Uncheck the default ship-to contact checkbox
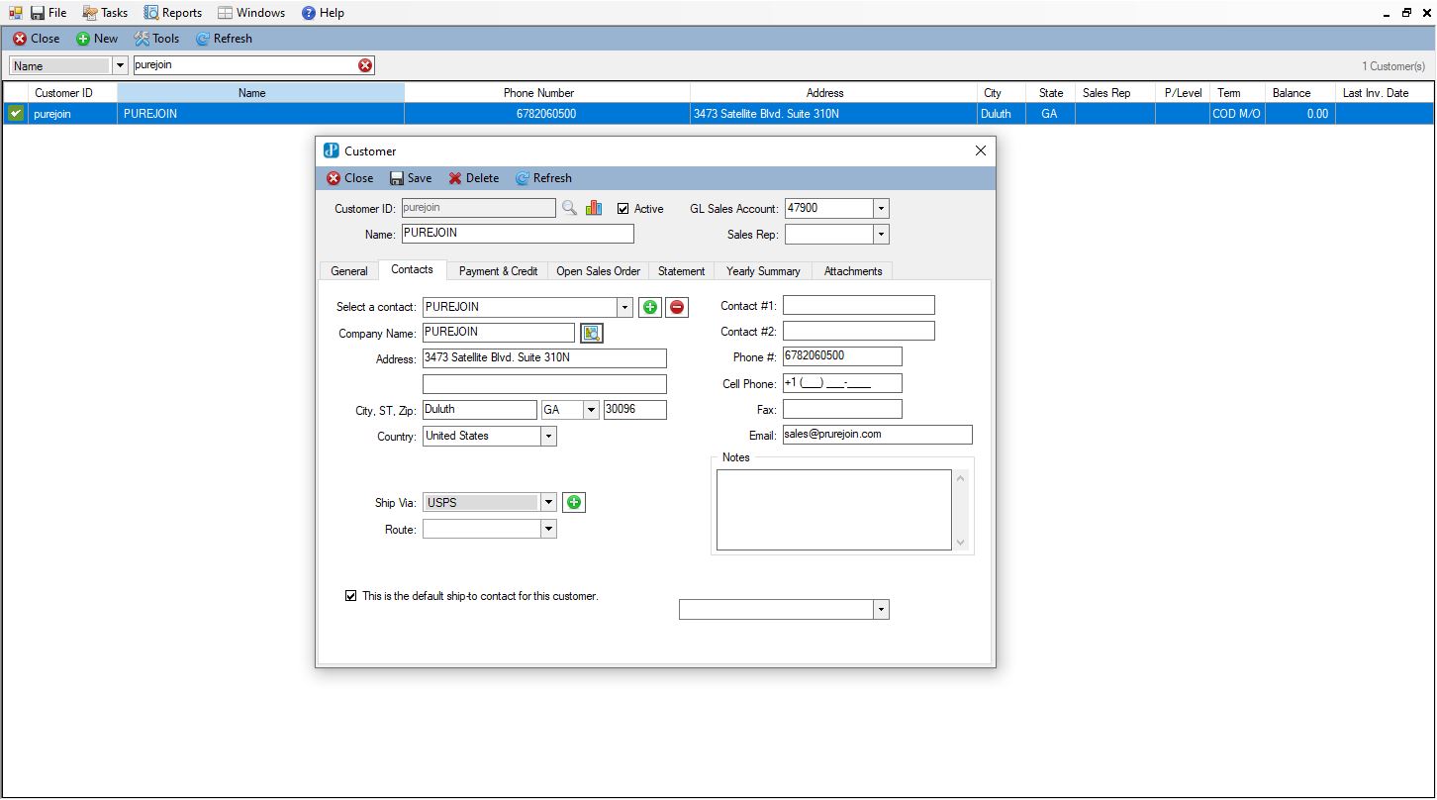The image size is (1437, 800). [350, 596]
